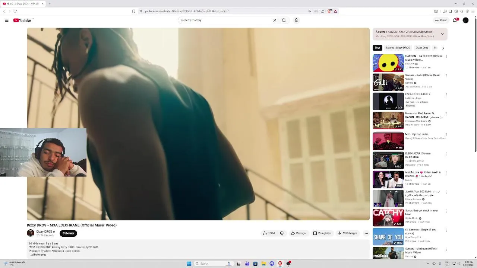Open the Windows Start menu
477x268 pixels.
pos(189,264)
